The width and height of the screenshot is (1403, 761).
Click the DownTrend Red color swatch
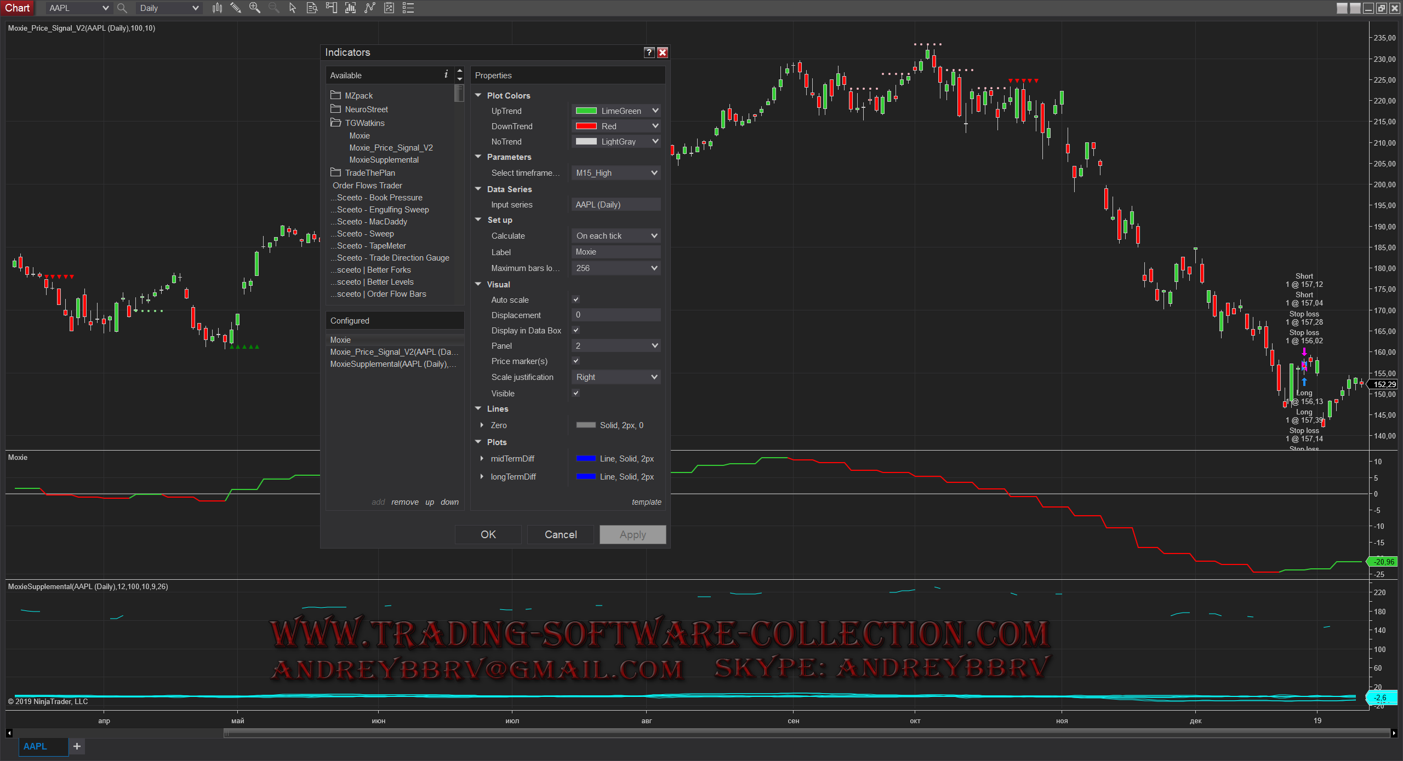[x=586, y=126]
